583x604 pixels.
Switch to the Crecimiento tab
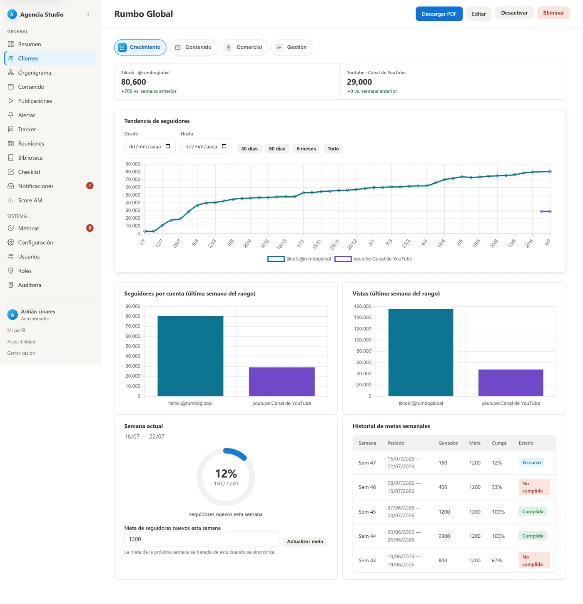click(x=140, y=47)
